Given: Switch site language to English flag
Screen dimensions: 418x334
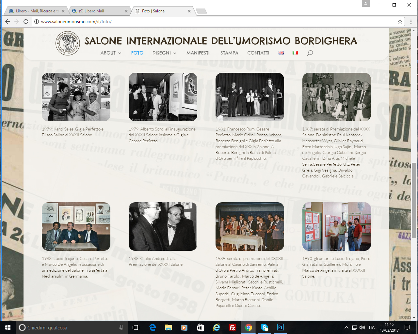Looking at the screenshot, I should pyautogui.click(x=281, y=53).
